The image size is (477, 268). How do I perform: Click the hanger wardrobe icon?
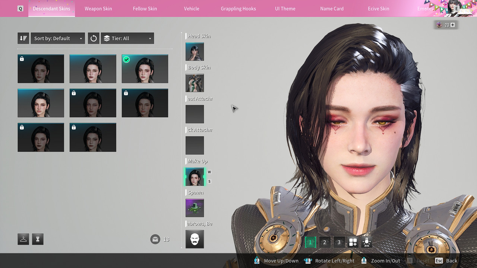click(23, 239)
